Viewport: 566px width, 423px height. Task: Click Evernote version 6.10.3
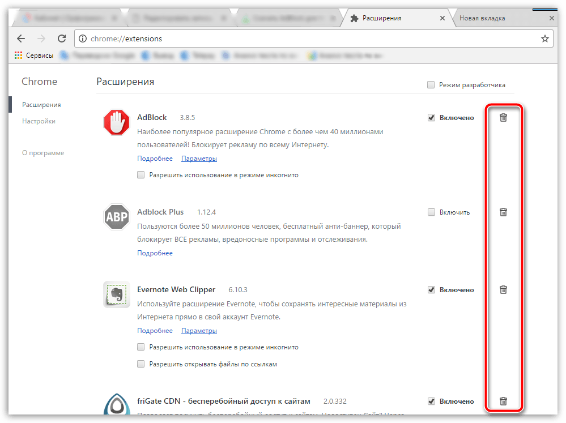click(x=238, y=290)
